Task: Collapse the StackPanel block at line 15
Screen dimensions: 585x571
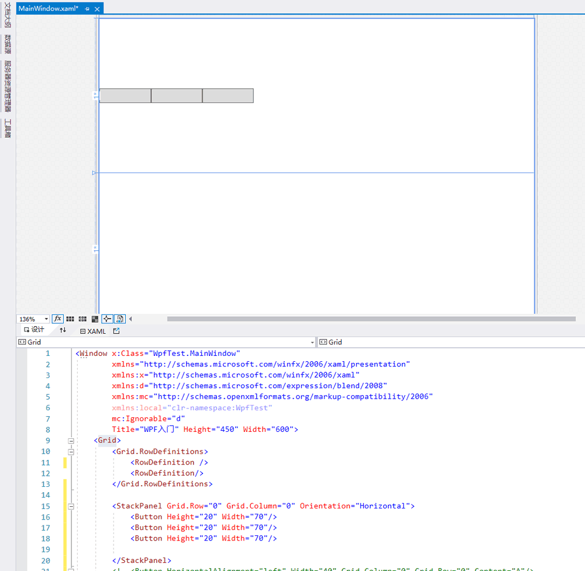Action: tap(71, 507)
